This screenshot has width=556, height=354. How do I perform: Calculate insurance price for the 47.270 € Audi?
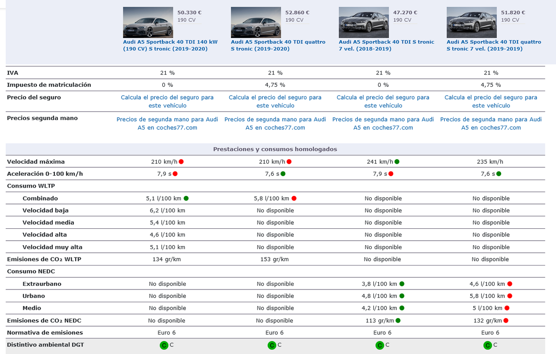click(383, 101)
